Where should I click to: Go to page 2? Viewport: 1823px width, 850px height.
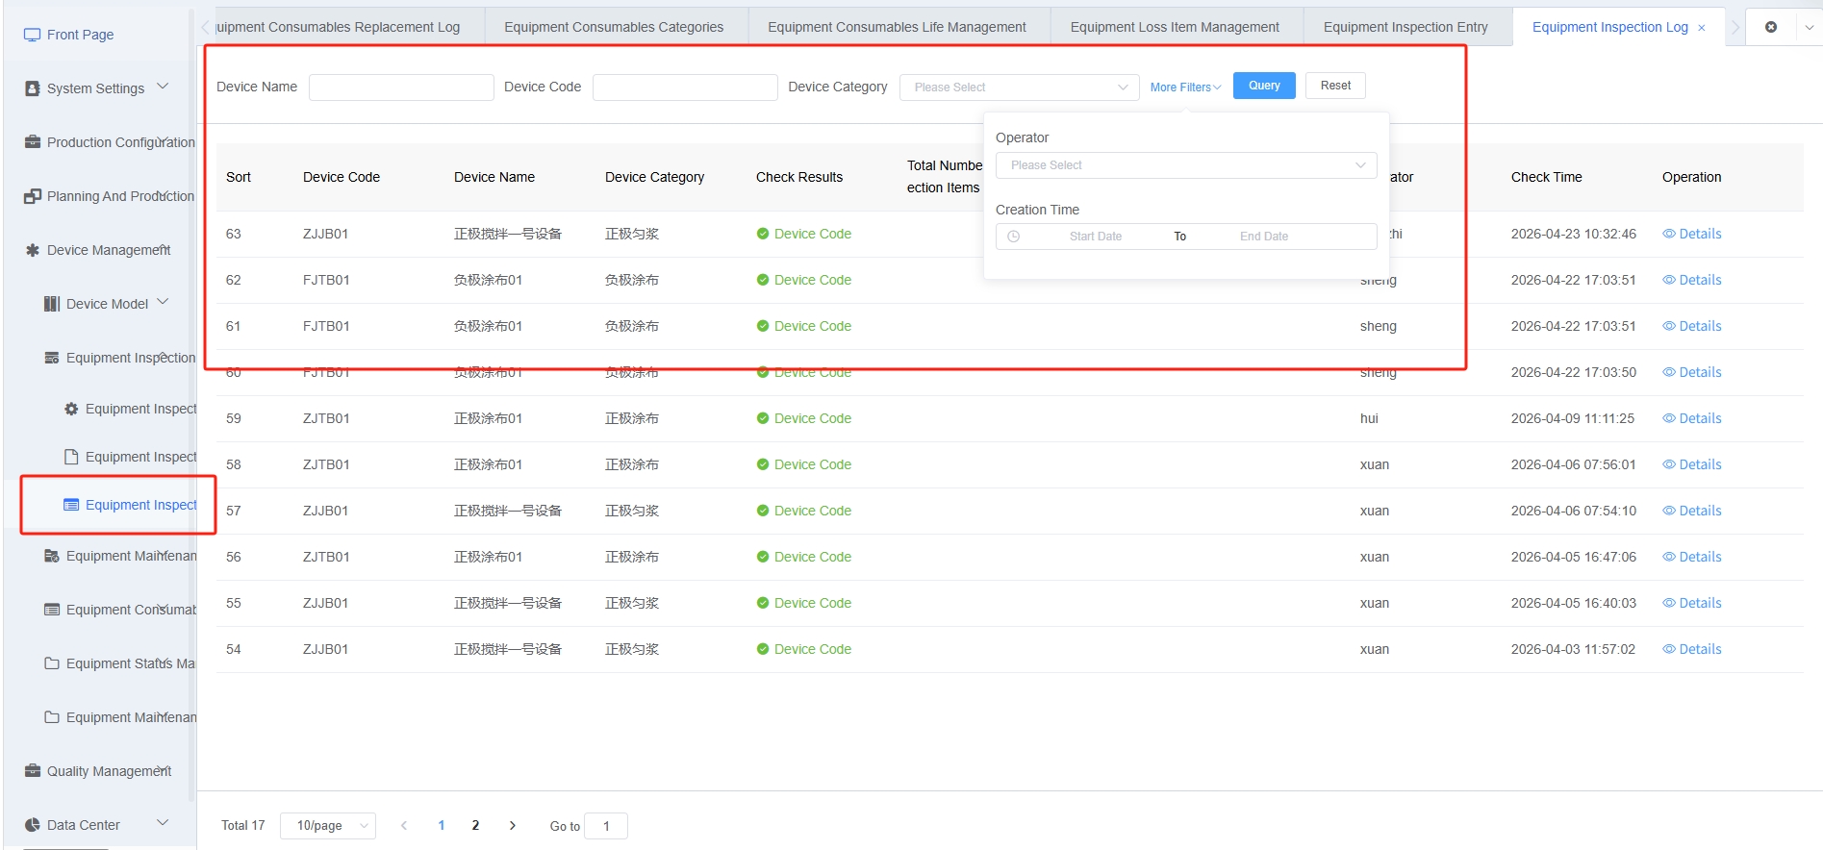point(475,825)
